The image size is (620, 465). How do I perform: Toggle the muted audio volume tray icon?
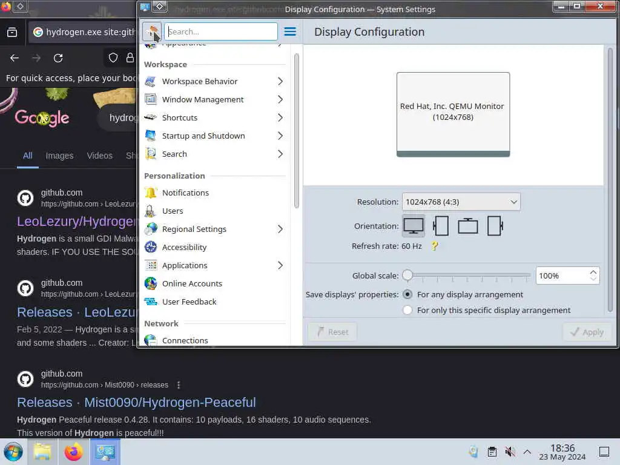(510, 452)
